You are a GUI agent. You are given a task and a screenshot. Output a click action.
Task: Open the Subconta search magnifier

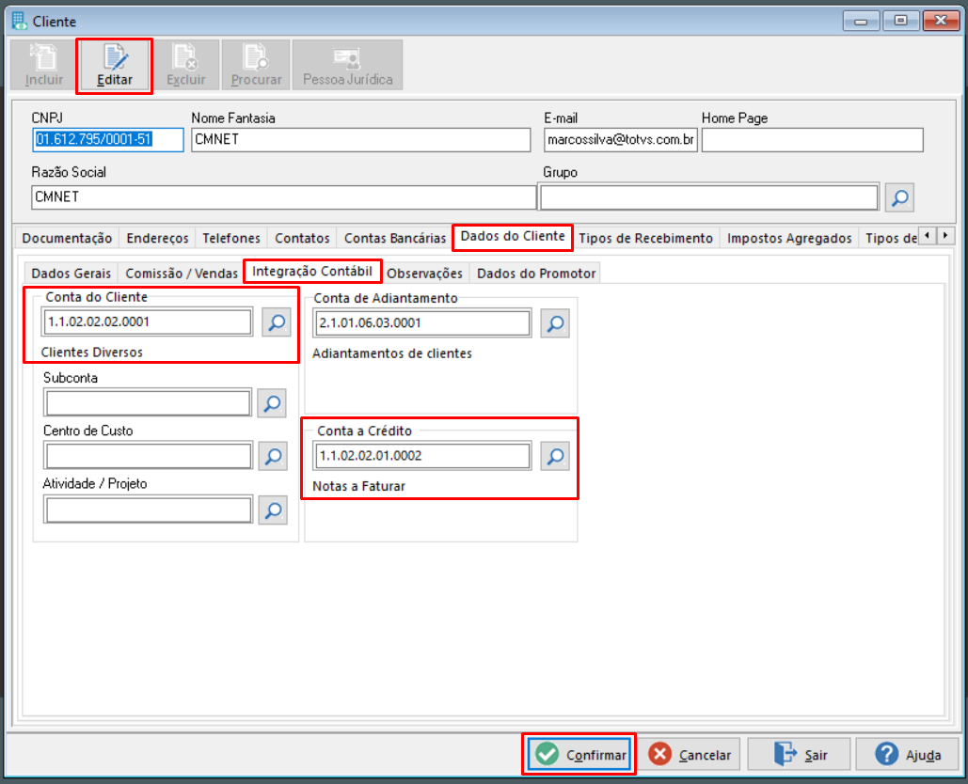[x=272, y=403]
